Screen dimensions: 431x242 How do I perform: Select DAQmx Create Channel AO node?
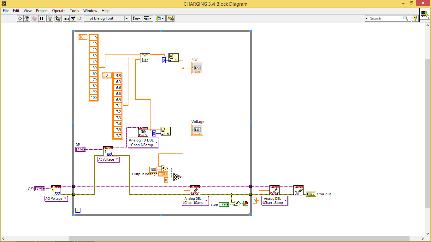(x=56, y=190)
